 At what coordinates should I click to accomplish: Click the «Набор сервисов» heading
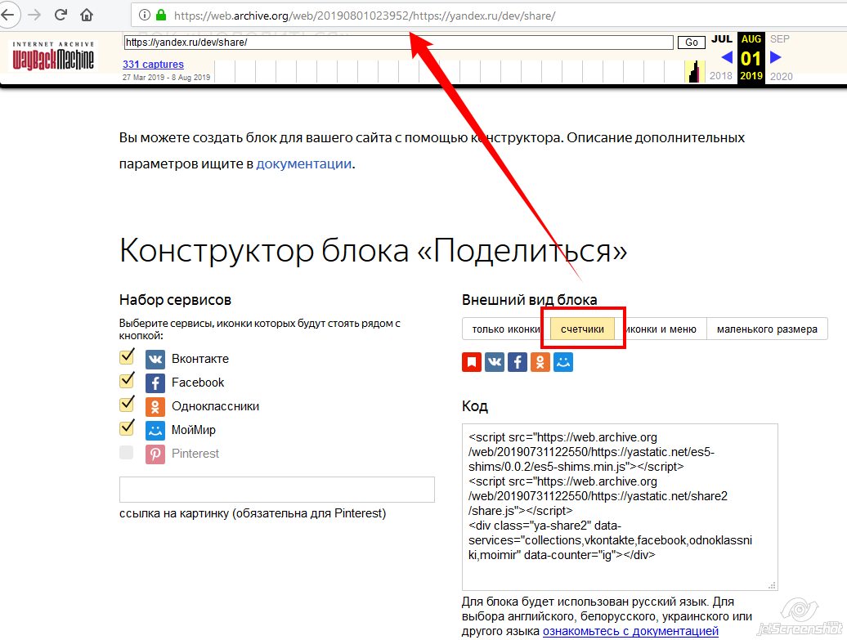coord(175,300)
